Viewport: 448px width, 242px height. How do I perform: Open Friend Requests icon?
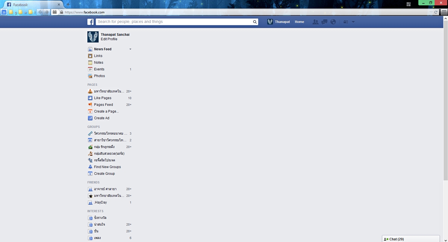pyautogui.click(x=315, y=22)
